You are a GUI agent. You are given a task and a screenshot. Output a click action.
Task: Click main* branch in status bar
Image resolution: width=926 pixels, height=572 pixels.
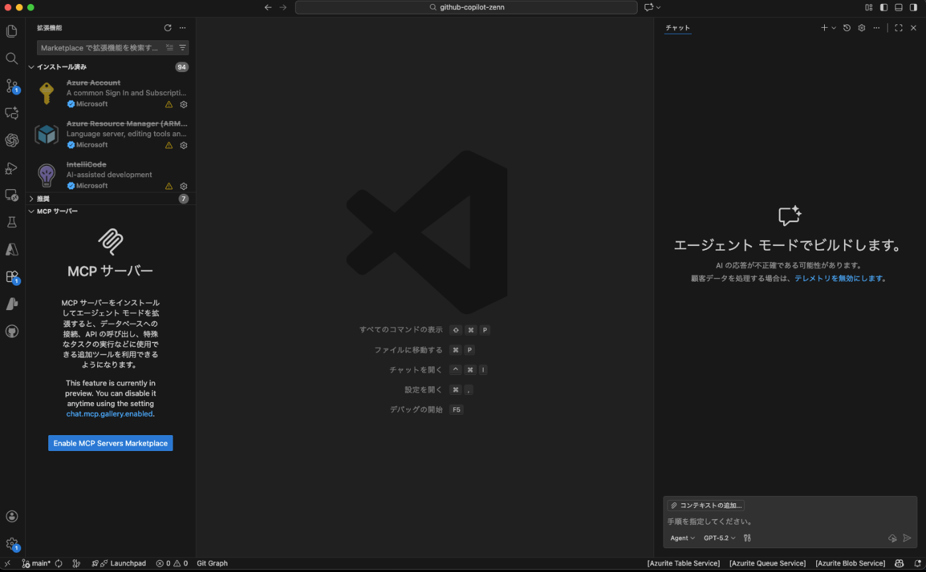[x=36, y=563]
